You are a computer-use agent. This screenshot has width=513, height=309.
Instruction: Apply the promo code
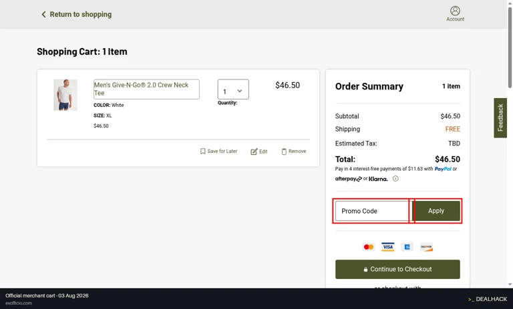coord(436,211)
